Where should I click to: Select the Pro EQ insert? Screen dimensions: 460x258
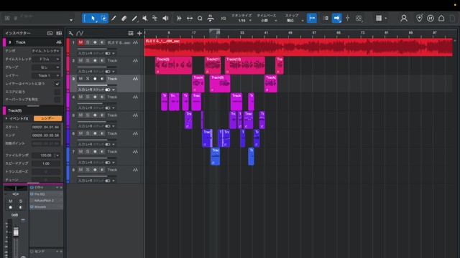[x=46, y=194]
